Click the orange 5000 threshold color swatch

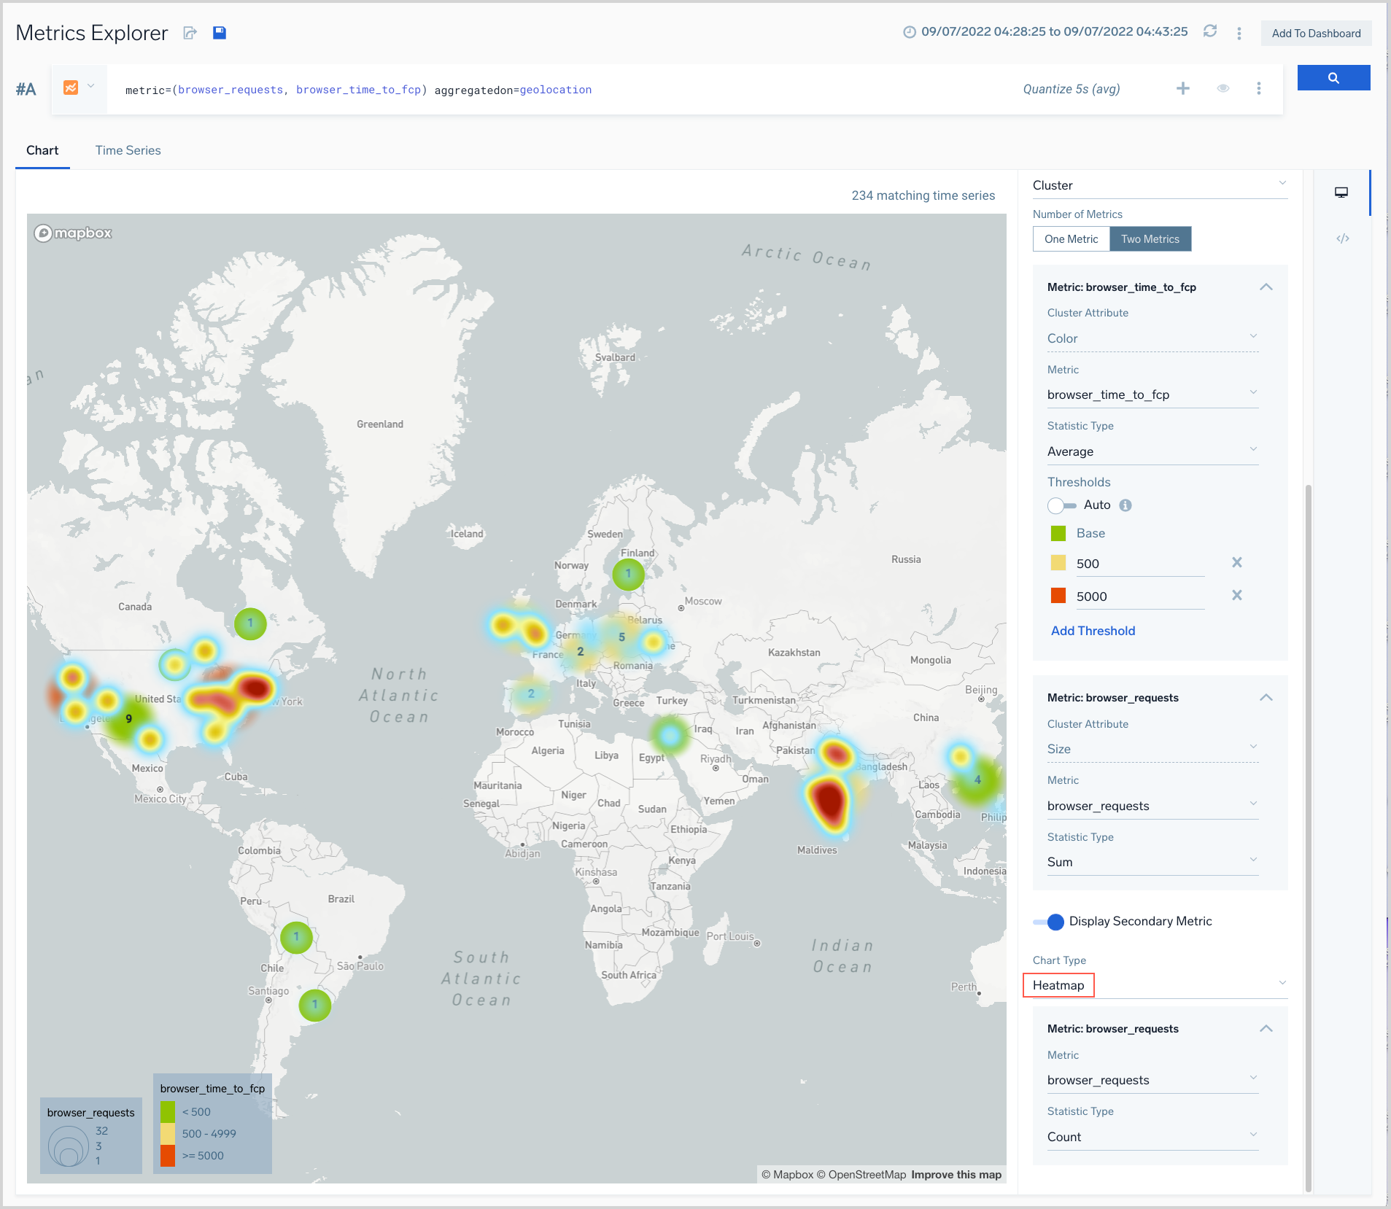1058,596
